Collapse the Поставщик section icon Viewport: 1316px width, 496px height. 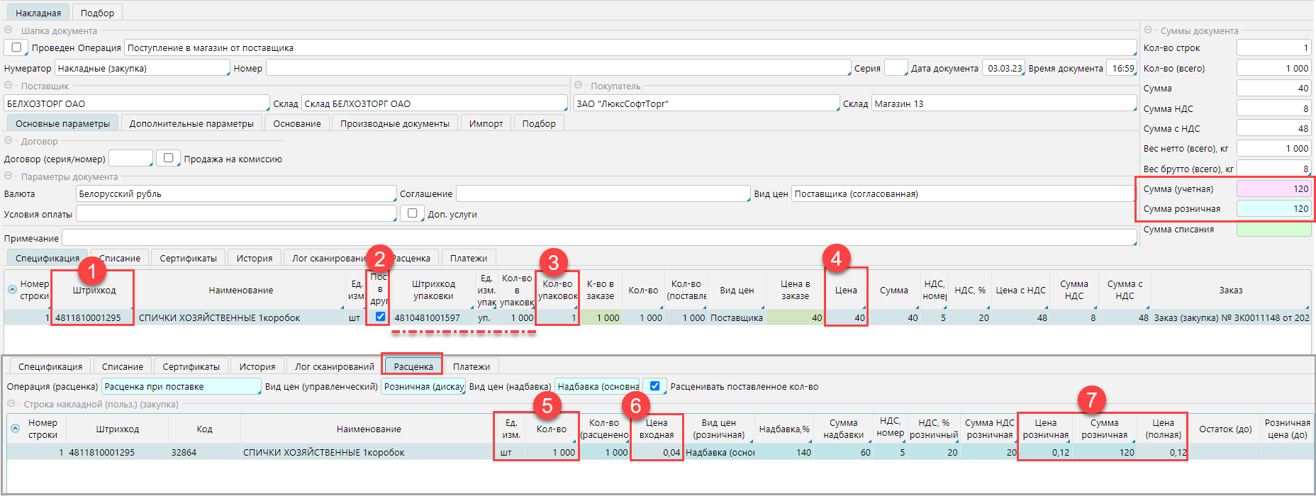(x=9, y=86)
